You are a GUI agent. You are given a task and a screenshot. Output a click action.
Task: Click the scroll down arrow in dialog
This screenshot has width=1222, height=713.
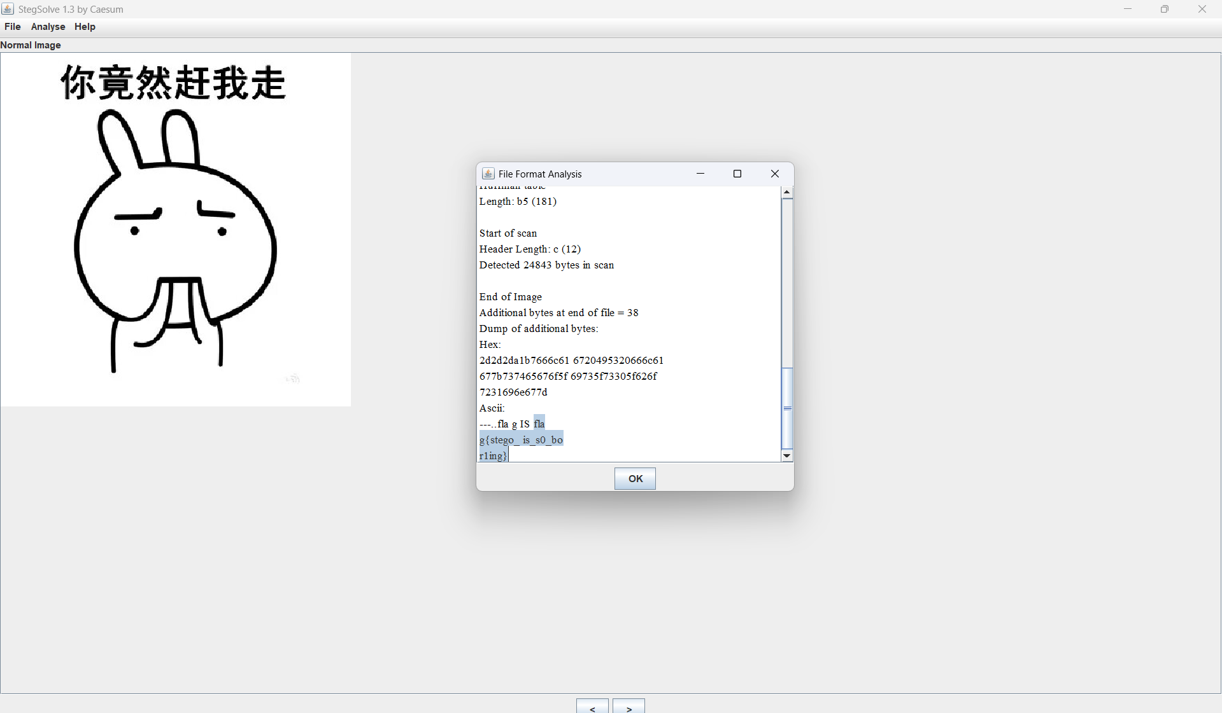click(x=787, y=455)
